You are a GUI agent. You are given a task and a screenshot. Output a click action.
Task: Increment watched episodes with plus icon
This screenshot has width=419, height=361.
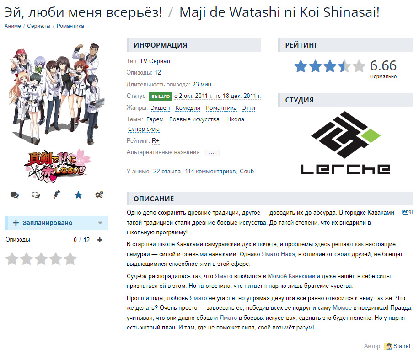[x=100, y=240]
